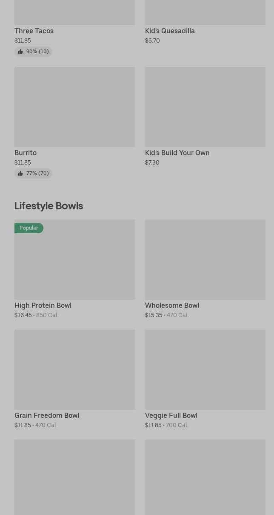The width and height of the screenshot is (274, 515).
Task: Choose the Kid's Build Your Own title
Action: click(177, 153)
